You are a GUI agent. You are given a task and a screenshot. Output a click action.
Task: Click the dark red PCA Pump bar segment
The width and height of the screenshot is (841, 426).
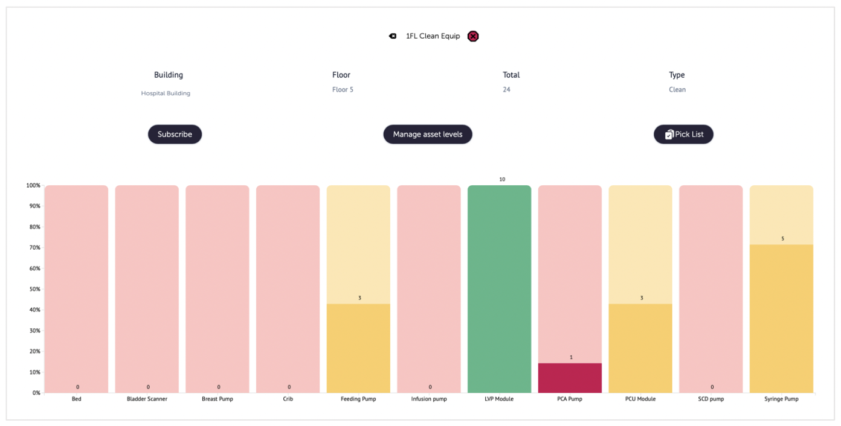click(570, 378)
